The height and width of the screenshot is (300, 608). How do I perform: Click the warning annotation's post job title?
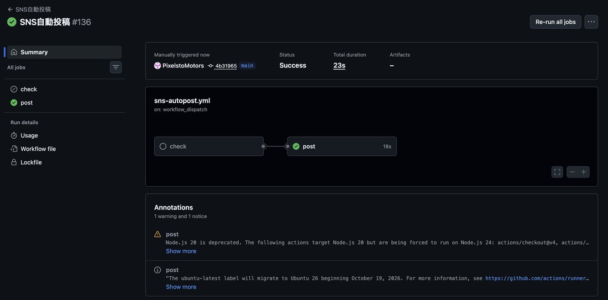172,234
